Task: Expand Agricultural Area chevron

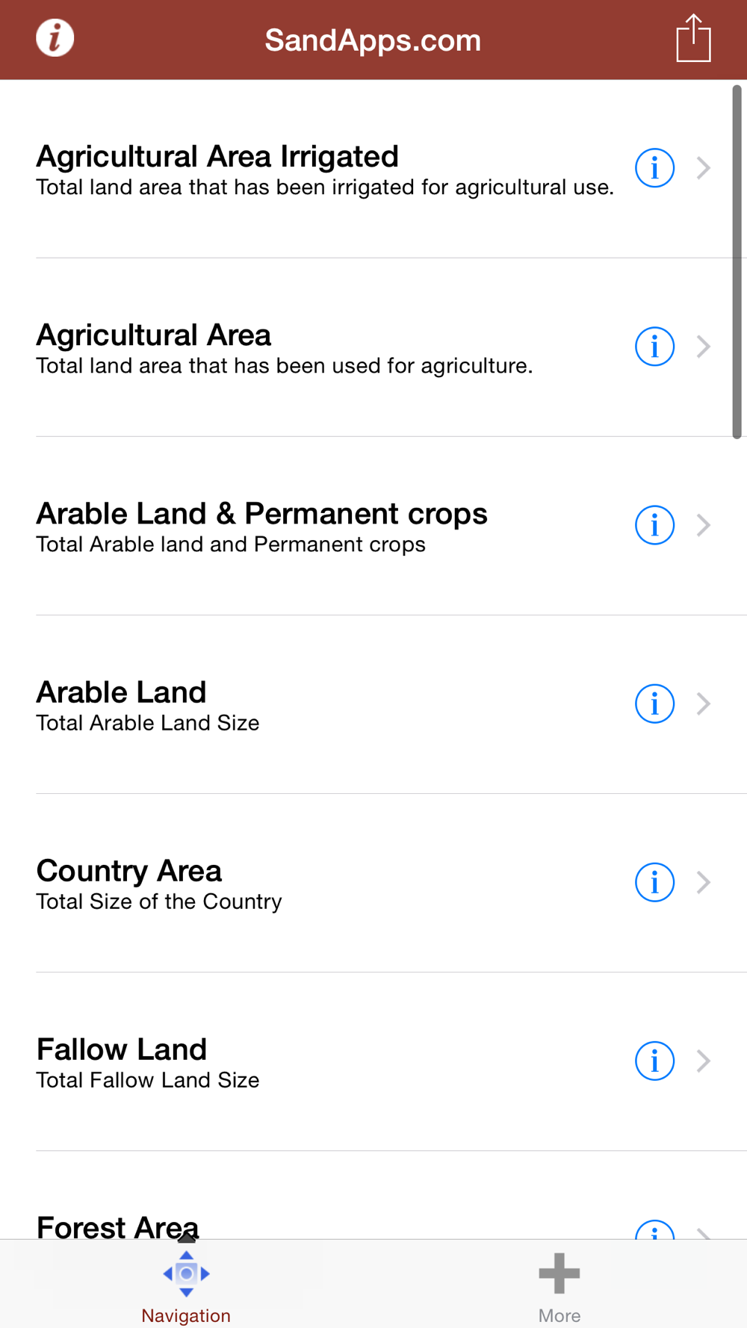Action: 703,347
